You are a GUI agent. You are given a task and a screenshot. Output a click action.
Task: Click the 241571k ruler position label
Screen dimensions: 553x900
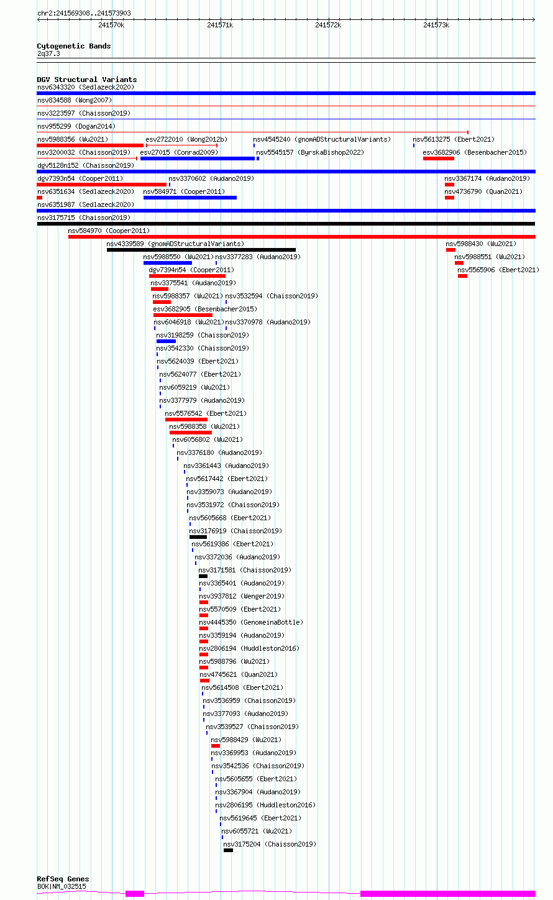[220, 25]
